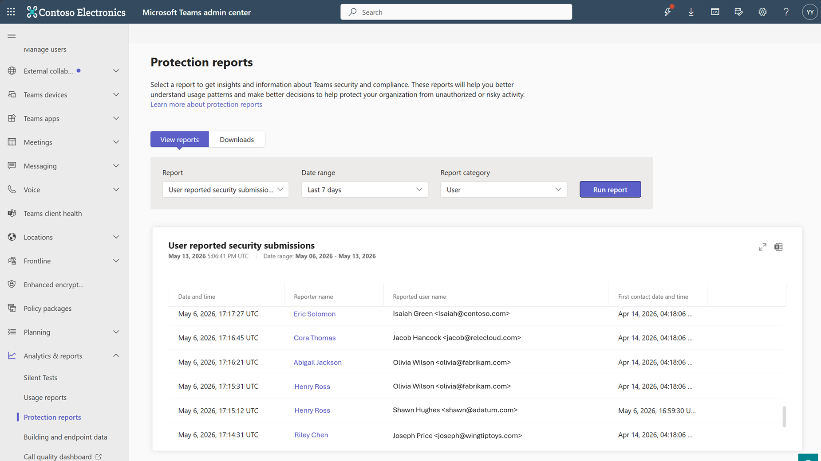Expand the Voice section chevron
Screen dimensions: 821x461
116,189
